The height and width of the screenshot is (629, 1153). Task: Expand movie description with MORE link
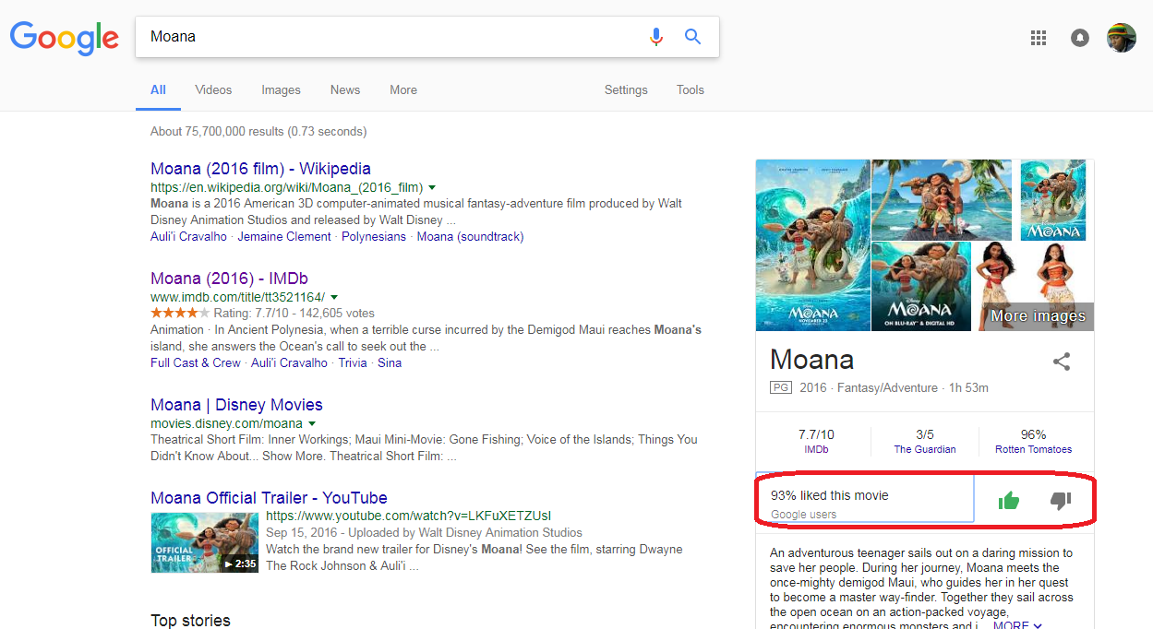tap(1017, 624)
